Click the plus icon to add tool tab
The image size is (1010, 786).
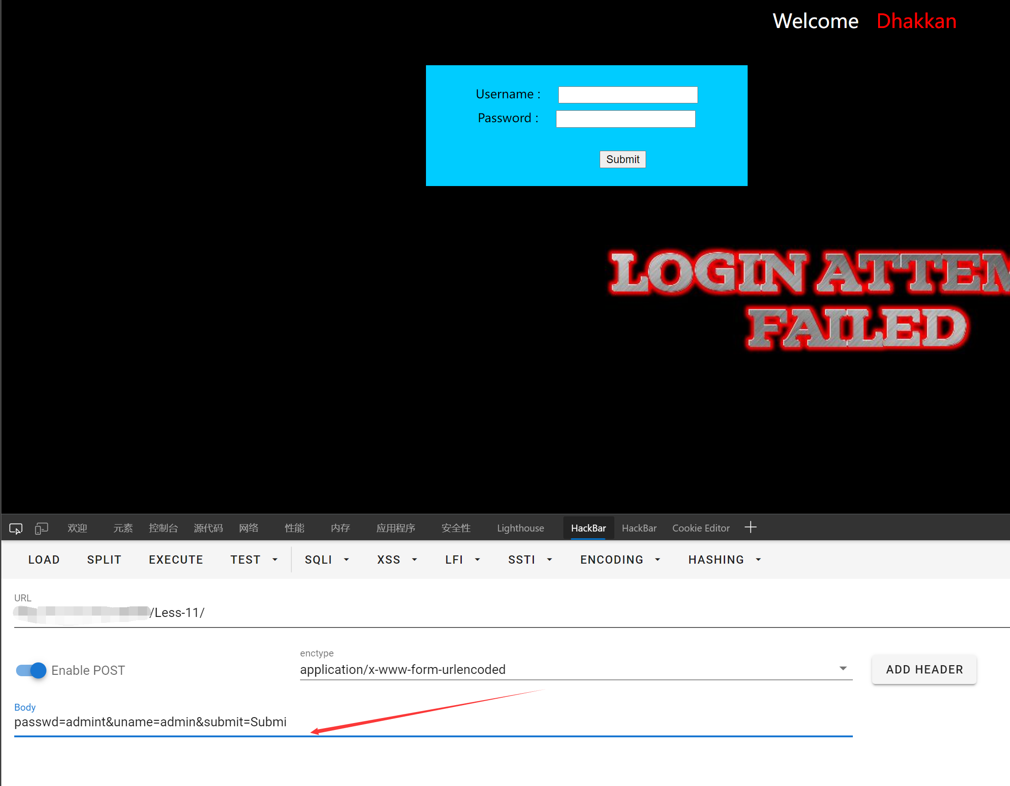(750, 527)
